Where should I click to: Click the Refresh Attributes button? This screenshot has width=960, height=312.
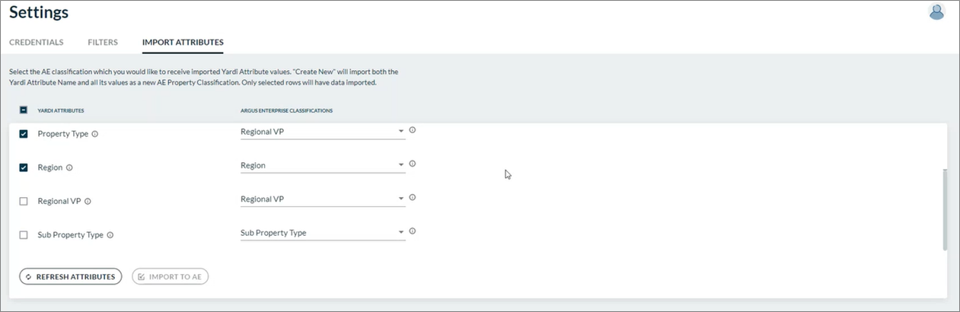point(70,276)
